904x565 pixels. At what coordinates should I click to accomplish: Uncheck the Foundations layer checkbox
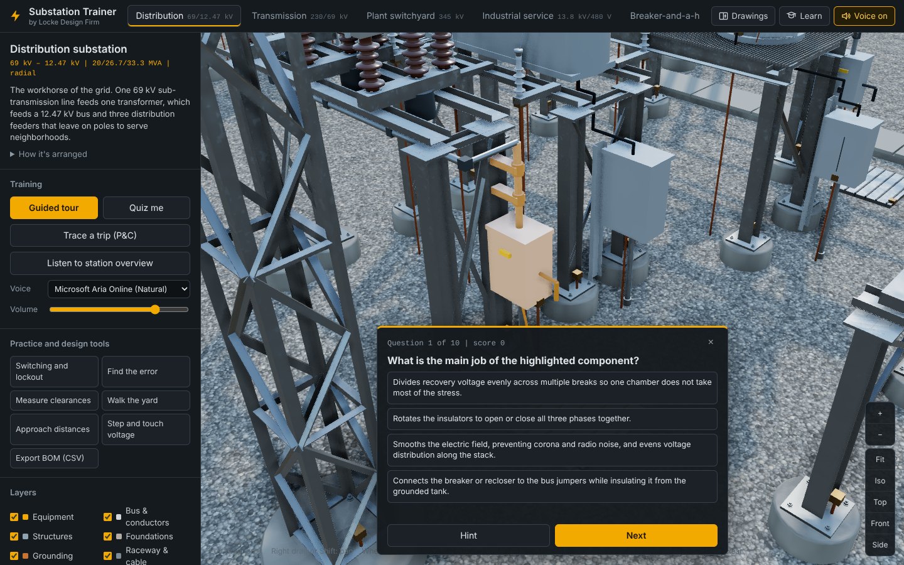pos(107,537)
